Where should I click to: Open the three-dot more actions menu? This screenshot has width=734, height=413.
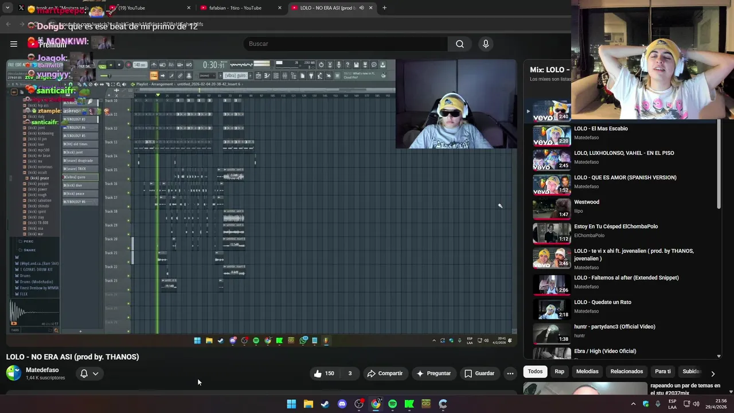point(510,373)
